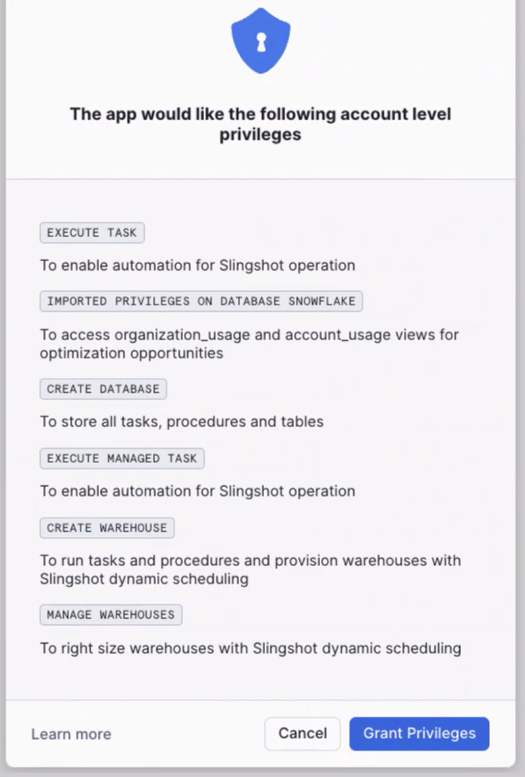Dismiss the dialog with Cancel
525x777 pixels.
point(302,734)
